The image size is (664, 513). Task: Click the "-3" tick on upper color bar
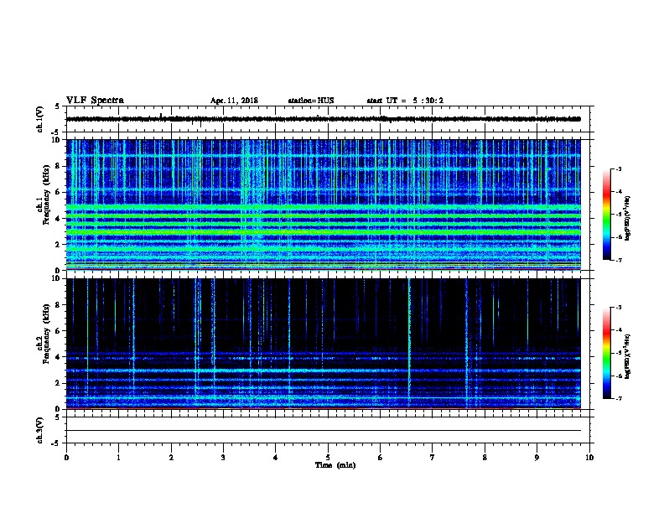(x=618, y=168)
